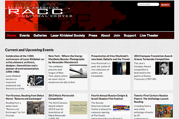Image resolution: width=179 pixels, height=119 pixels.
Task: Open the Support page
Action: [130, 35]
